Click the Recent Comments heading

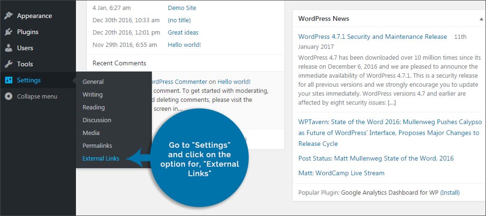(x=119, y=63)
